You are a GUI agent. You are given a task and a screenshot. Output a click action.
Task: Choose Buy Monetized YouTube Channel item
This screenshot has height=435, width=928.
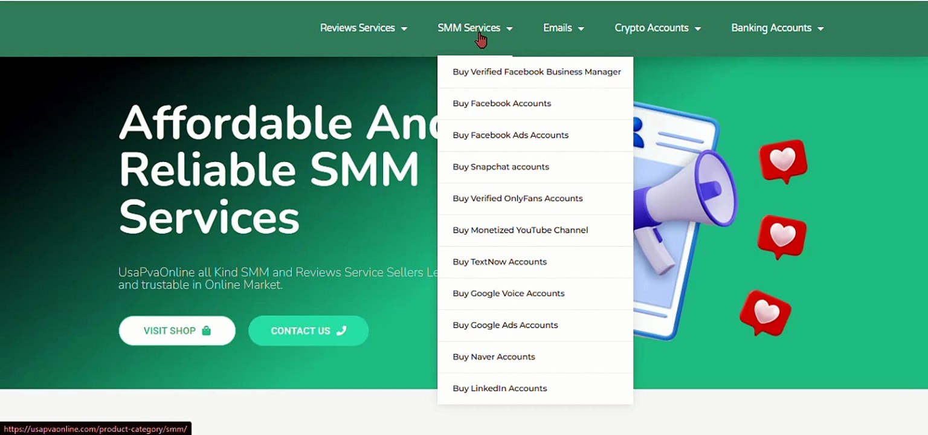pos(535,230)
